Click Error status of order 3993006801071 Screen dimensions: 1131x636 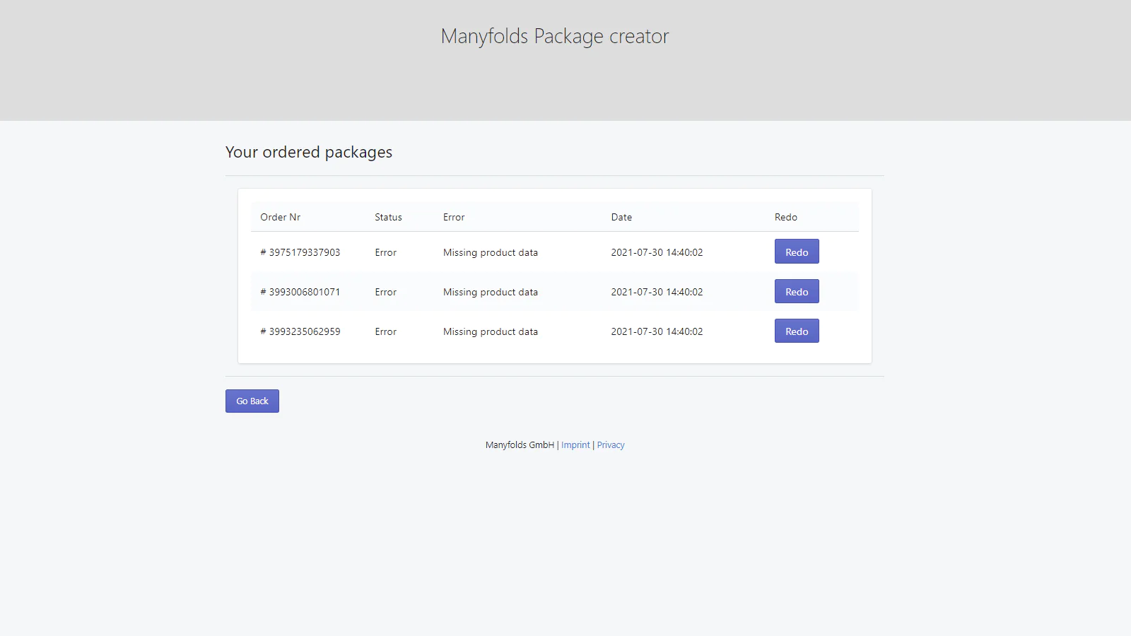(386, 292)
